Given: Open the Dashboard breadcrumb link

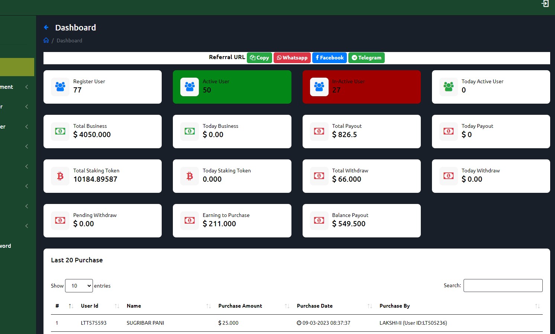Looking at the screenshot, I should tap(69, 40).
